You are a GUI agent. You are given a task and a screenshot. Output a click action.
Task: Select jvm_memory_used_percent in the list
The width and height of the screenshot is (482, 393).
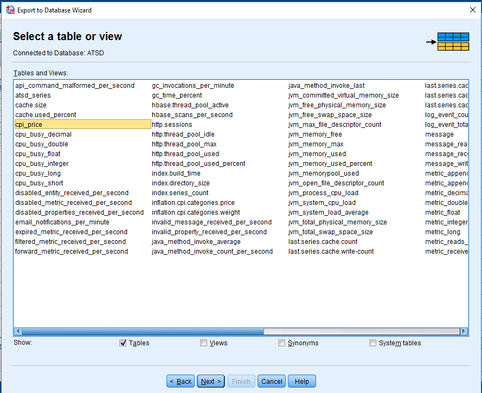point(330,164)
